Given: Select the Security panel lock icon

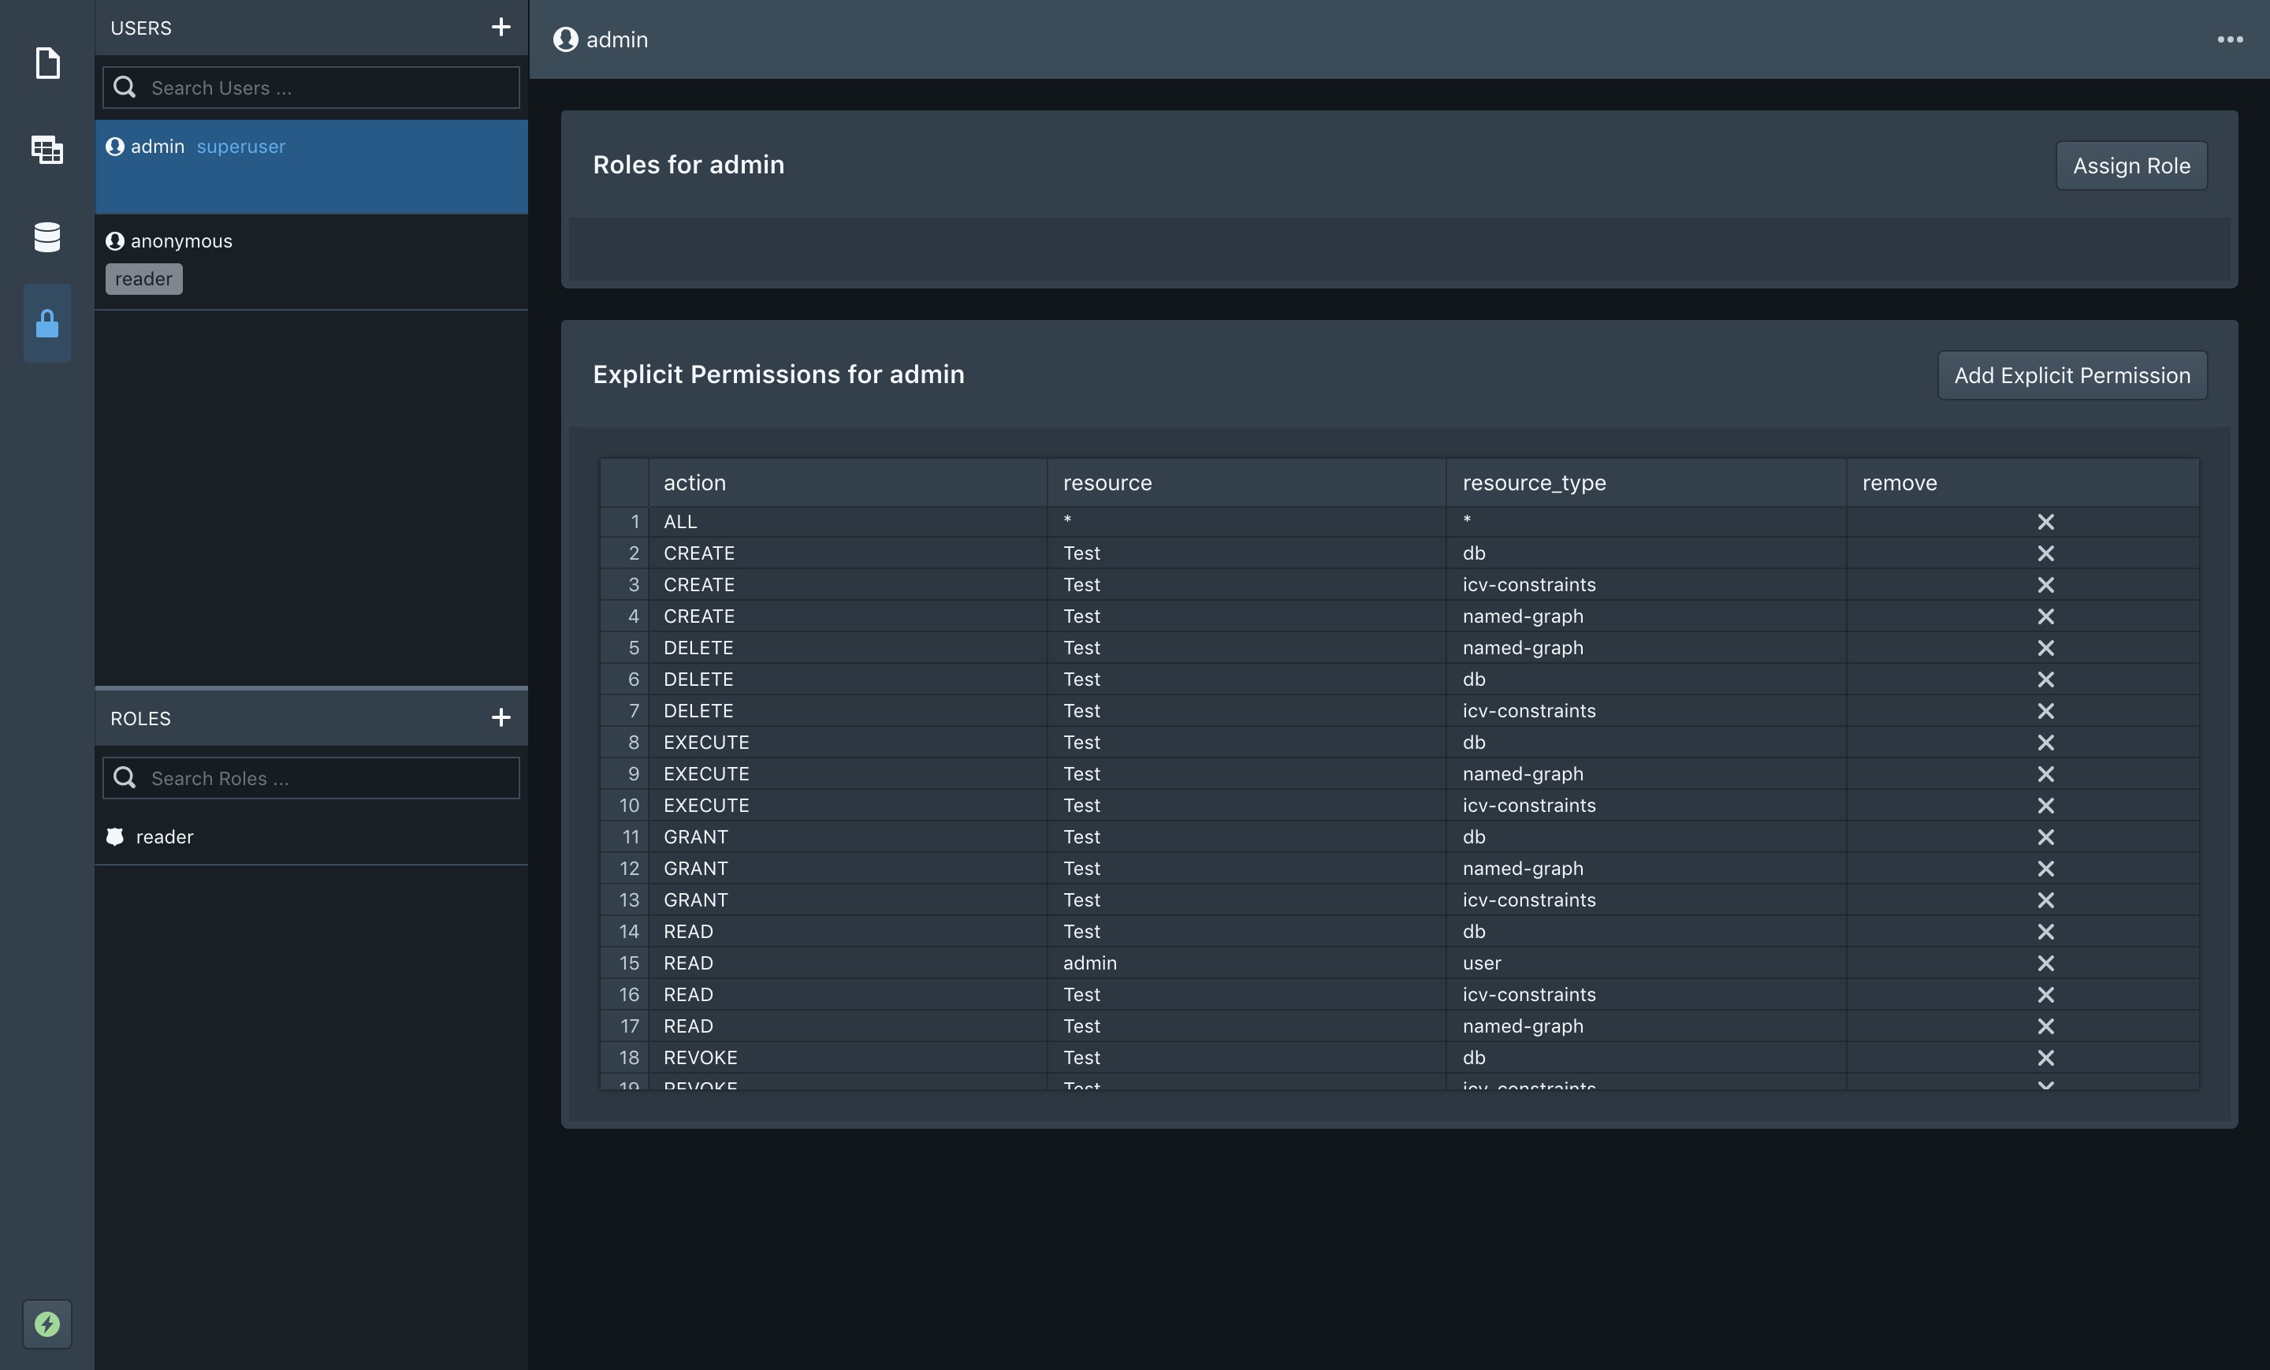Looking at the screenshot, I should pos(46,323).
